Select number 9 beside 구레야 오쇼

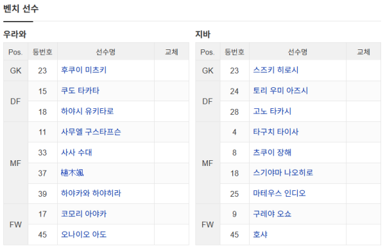pyautogui.click(x=234, y=214)
